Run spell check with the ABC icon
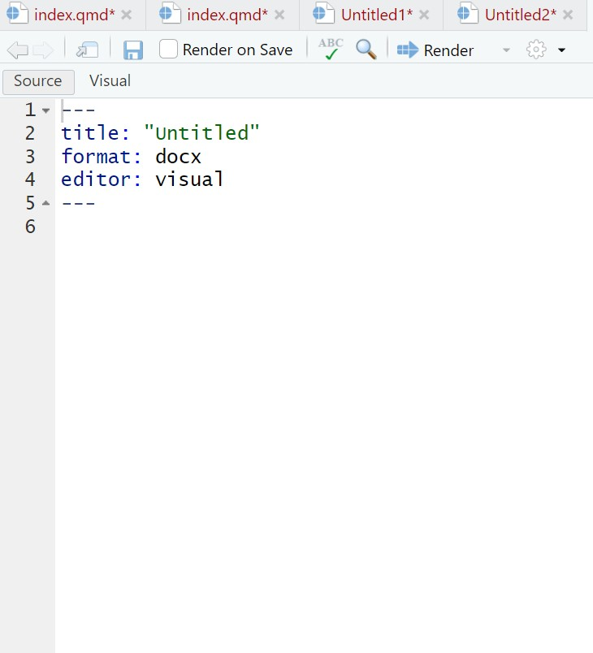This screenshot has height=653, width=593. [x=331, y=50]
